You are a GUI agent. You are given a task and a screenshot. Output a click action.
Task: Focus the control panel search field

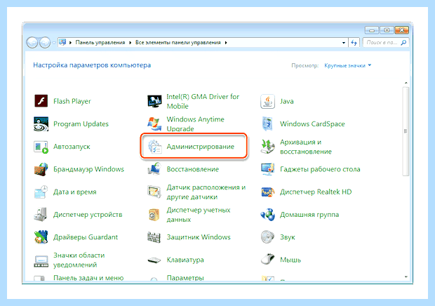(x=386, y=43)
